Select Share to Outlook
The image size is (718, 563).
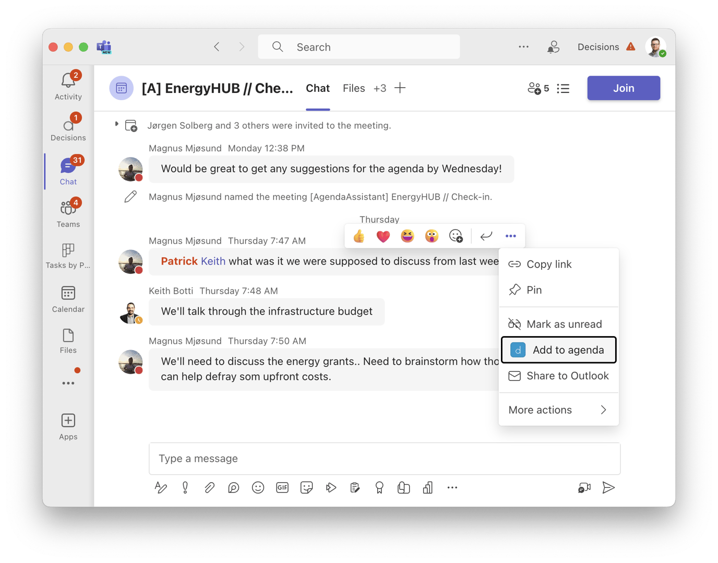click(x=558, y=376)
